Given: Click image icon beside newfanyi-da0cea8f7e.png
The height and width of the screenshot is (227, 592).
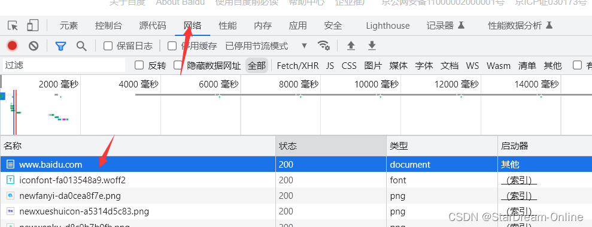Looking at the screenshot, I should click(x=11, y=196).
